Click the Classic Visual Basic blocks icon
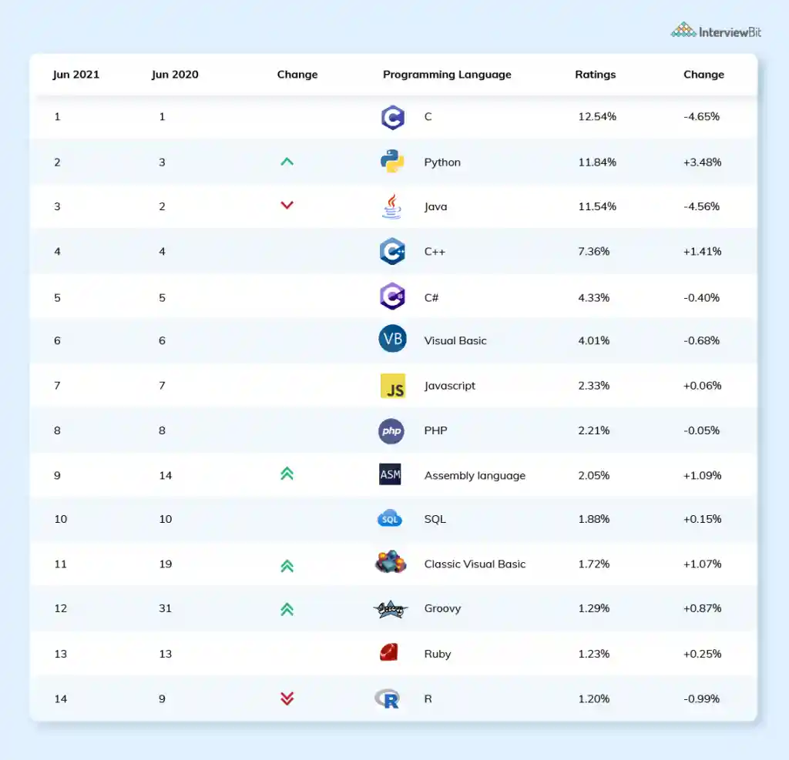 [x=391, y=562]
